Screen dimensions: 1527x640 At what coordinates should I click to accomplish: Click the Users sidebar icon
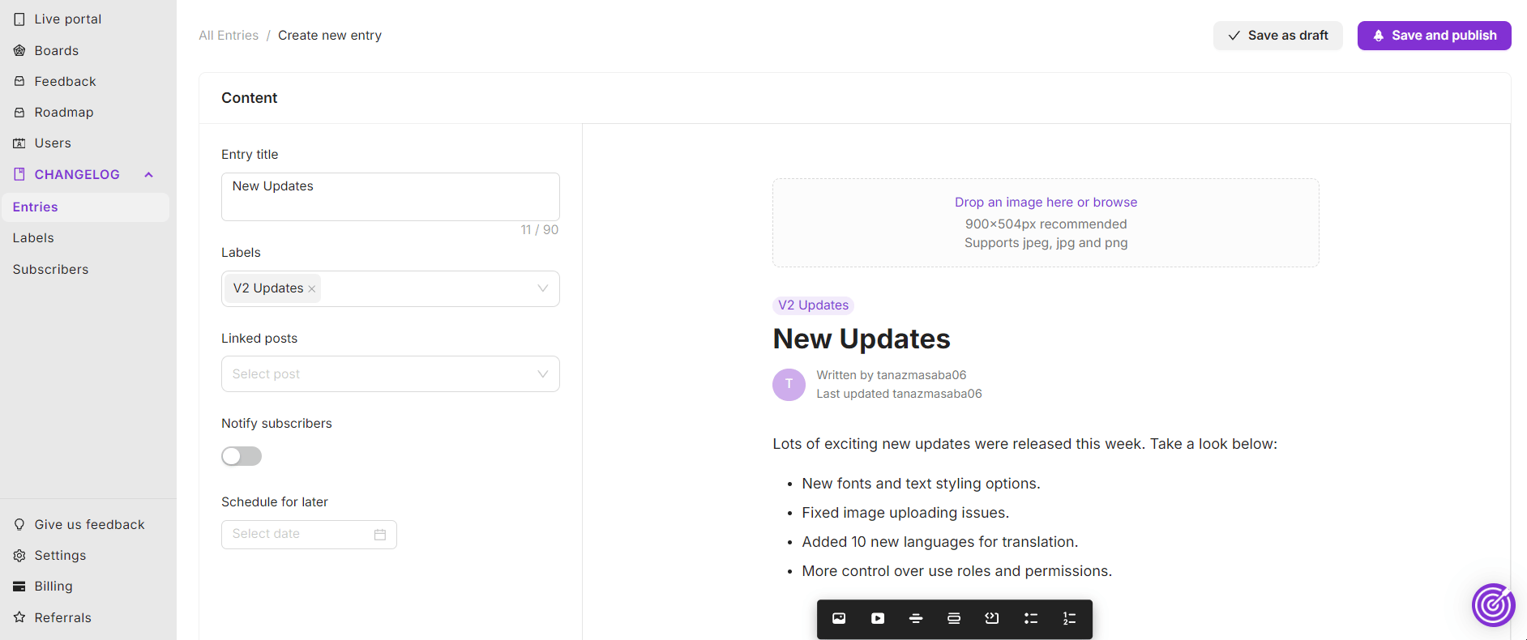pyautogui.click(x=19, y=143)
